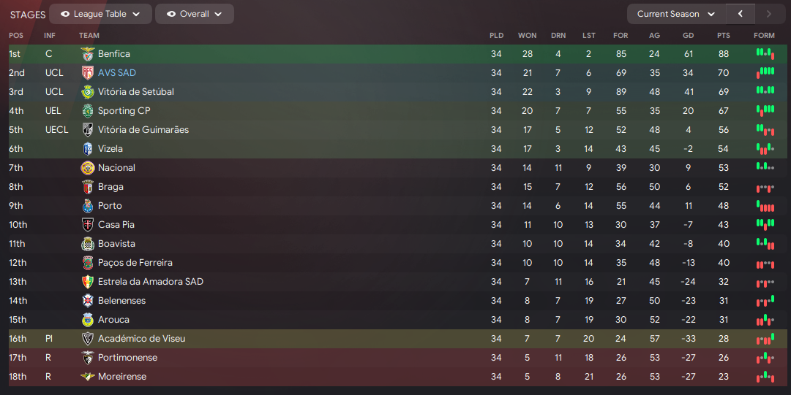Viewport: 791px width, 395px height.
Task: Click the Nacional round crest icon
Action: point(88,167)
